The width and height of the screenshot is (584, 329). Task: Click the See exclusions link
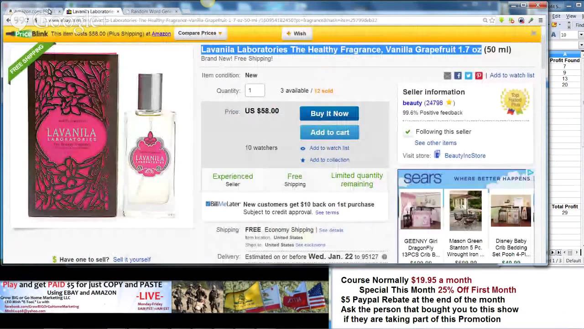(310, 245)
